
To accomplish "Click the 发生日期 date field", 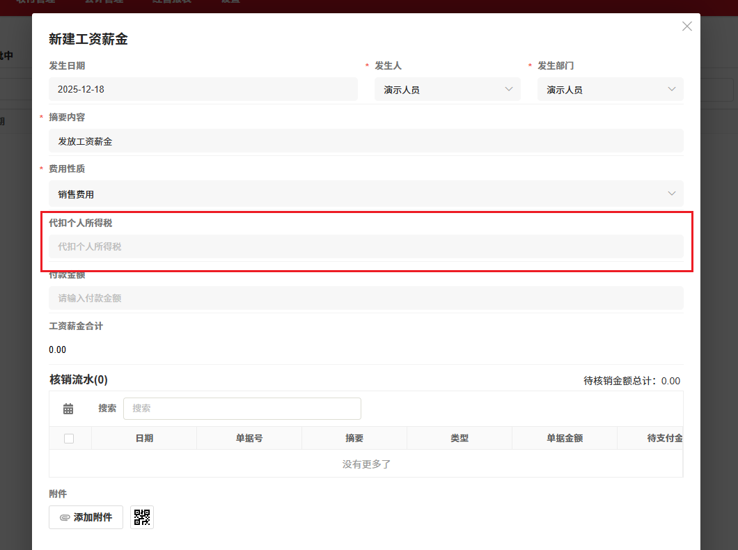I will (203, 89).
